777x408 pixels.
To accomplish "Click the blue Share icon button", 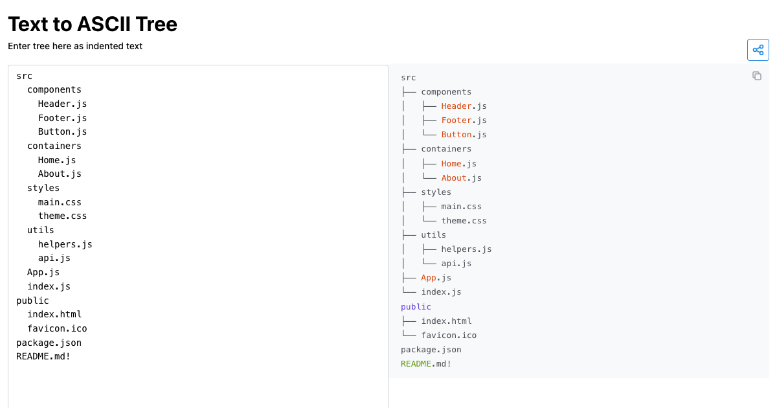I will tap(758, 50).
